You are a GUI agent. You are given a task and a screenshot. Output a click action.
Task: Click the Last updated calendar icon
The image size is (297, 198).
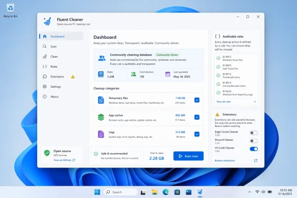168,74
